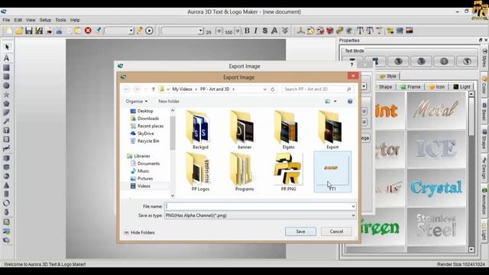
Task: Select the arrow pointer tool in left toolbar
Action: coord(7,47)
